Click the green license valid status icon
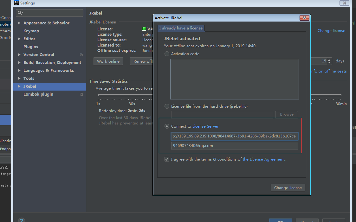This screenshot has width=356, height=222. click(144, 29)
